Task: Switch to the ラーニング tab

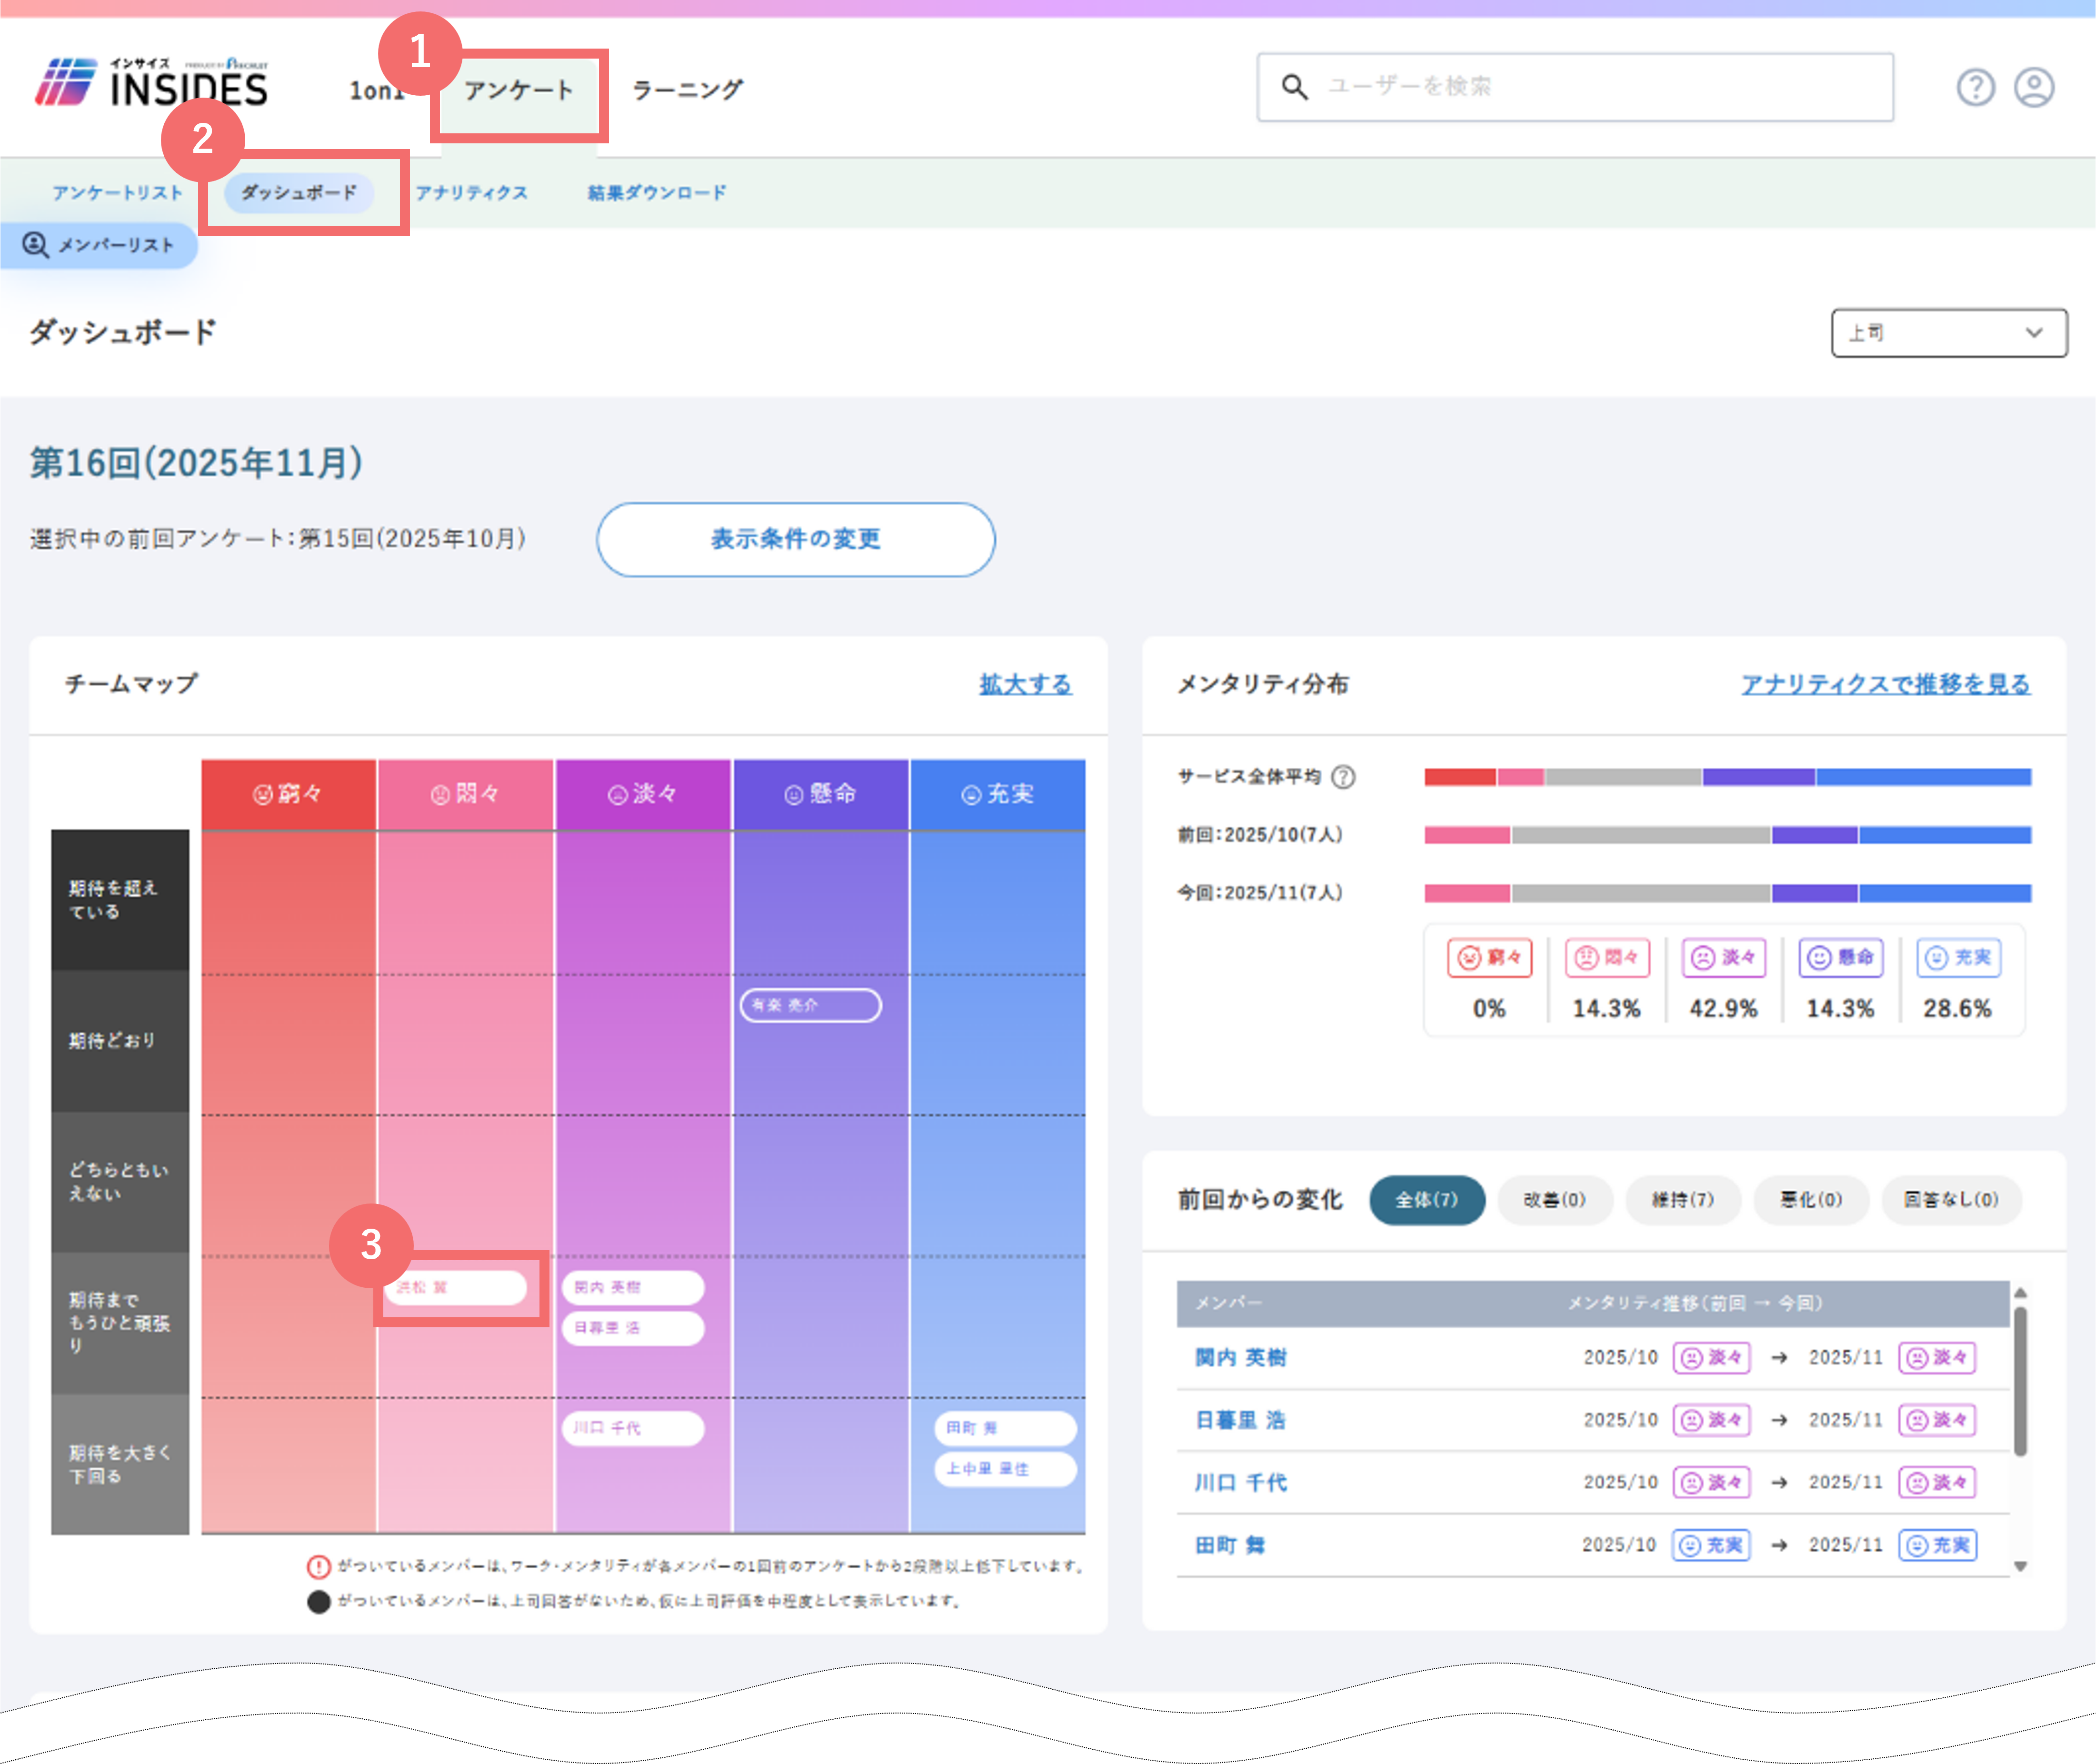Action: (x=688, y=90)
